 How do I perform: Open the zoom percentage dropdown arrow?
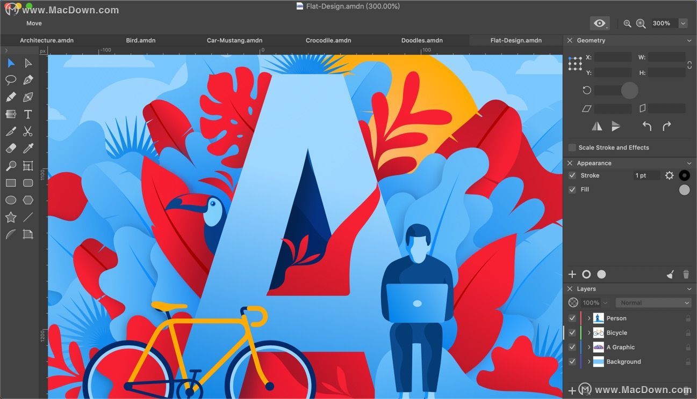[683, 23]
